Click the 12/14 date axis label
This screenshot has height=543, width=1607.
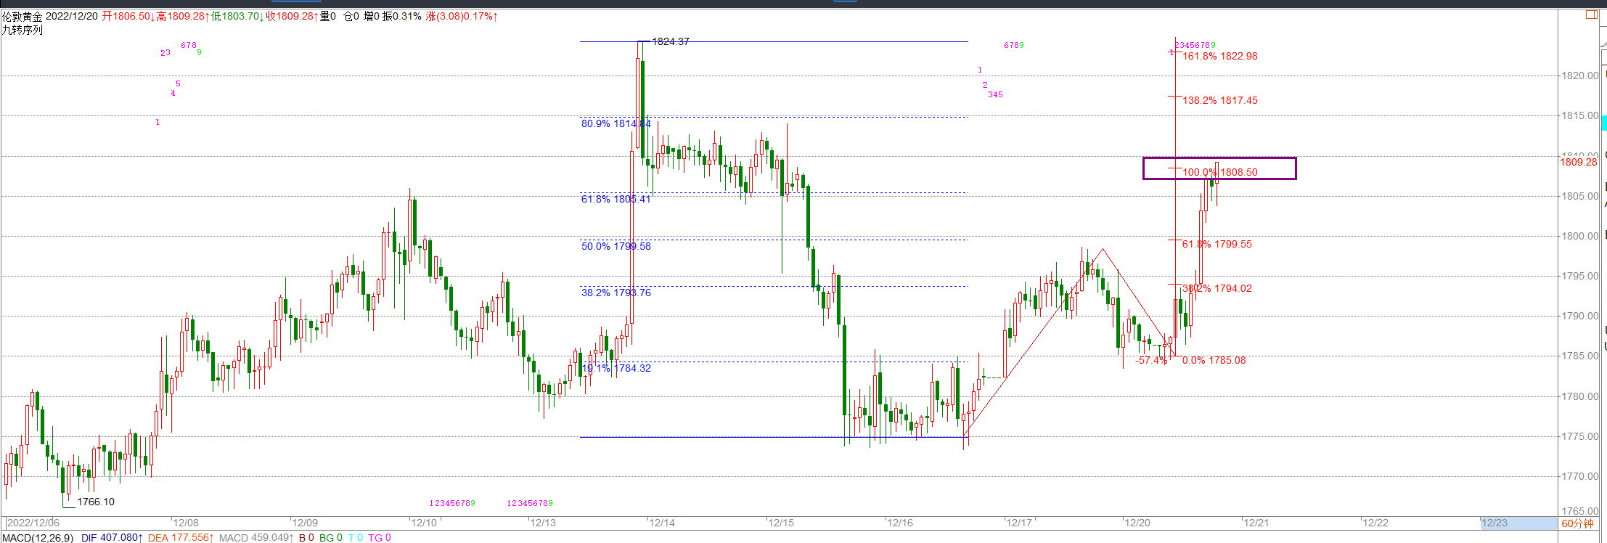point(661,523)
